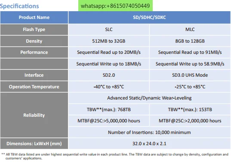Click the Density row label
The height and width of the screenshot is (162, 231).
click(x=34, y=41)
